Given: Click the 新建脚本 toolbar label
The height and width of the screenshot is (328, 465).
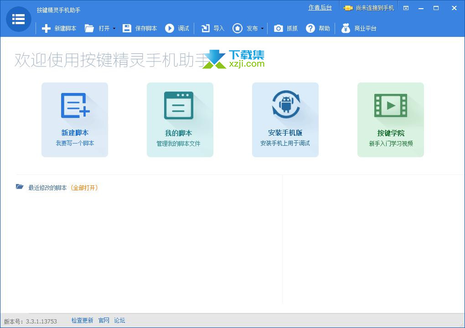Looking at the screenshot, I should coord(65,28).
